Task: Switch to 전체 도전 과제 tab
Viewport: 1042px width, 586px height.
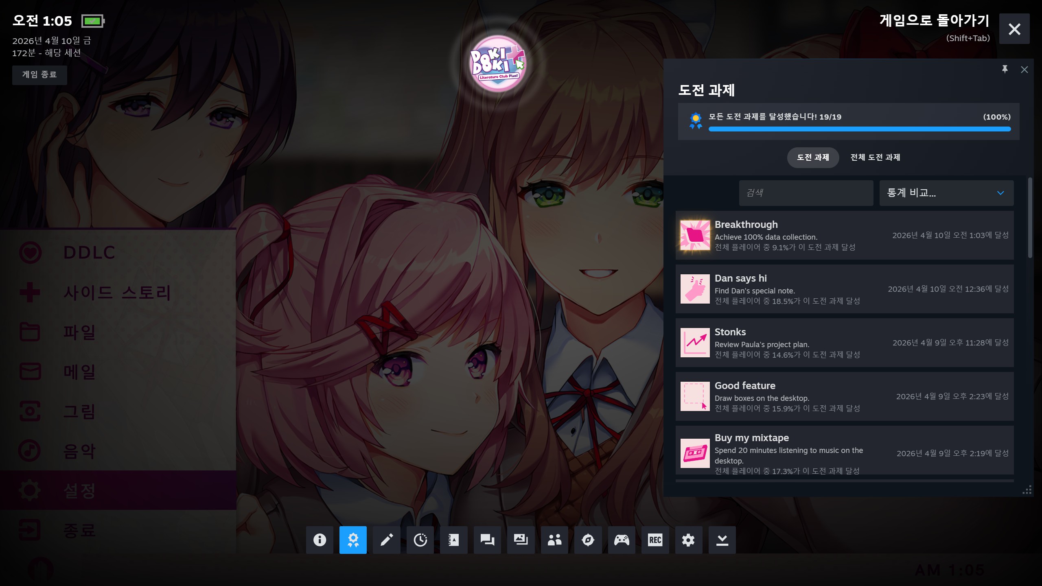Action: [x=875, y=157]
